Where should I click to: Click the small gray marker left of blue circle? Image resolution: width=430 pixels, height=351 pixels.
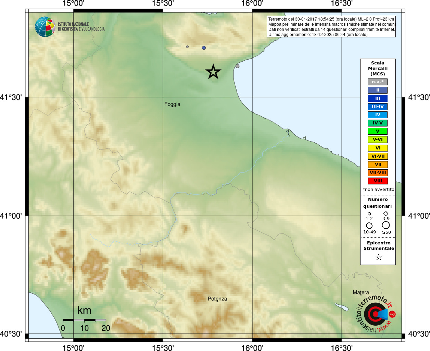187,47
